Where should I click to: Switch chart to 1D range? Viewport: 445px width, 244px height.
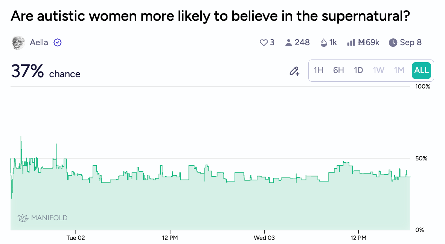point(358,70)
